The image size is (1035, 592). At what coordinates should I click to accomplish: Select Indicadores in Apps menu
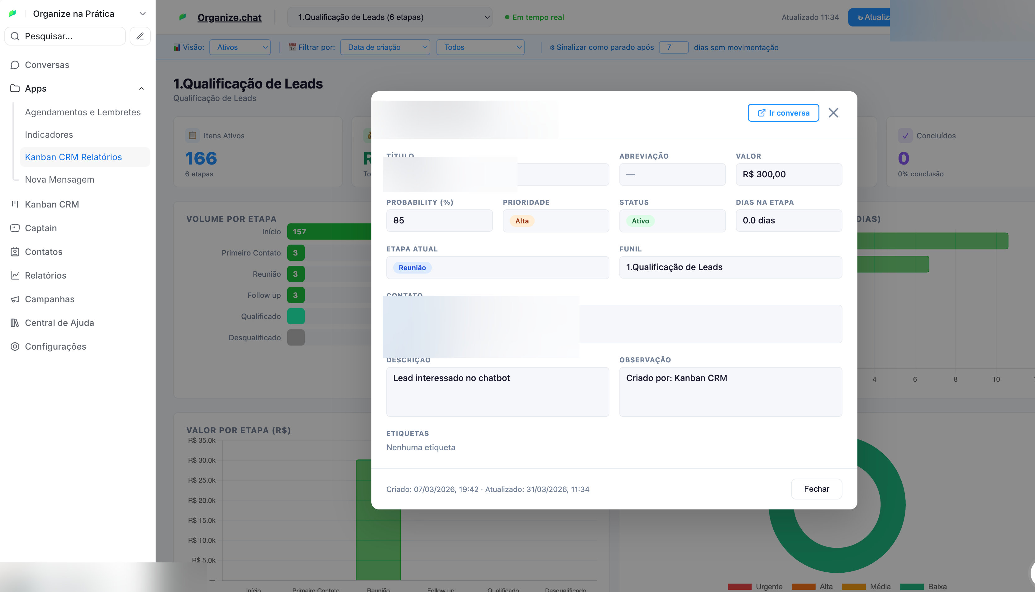coord(49,135)
